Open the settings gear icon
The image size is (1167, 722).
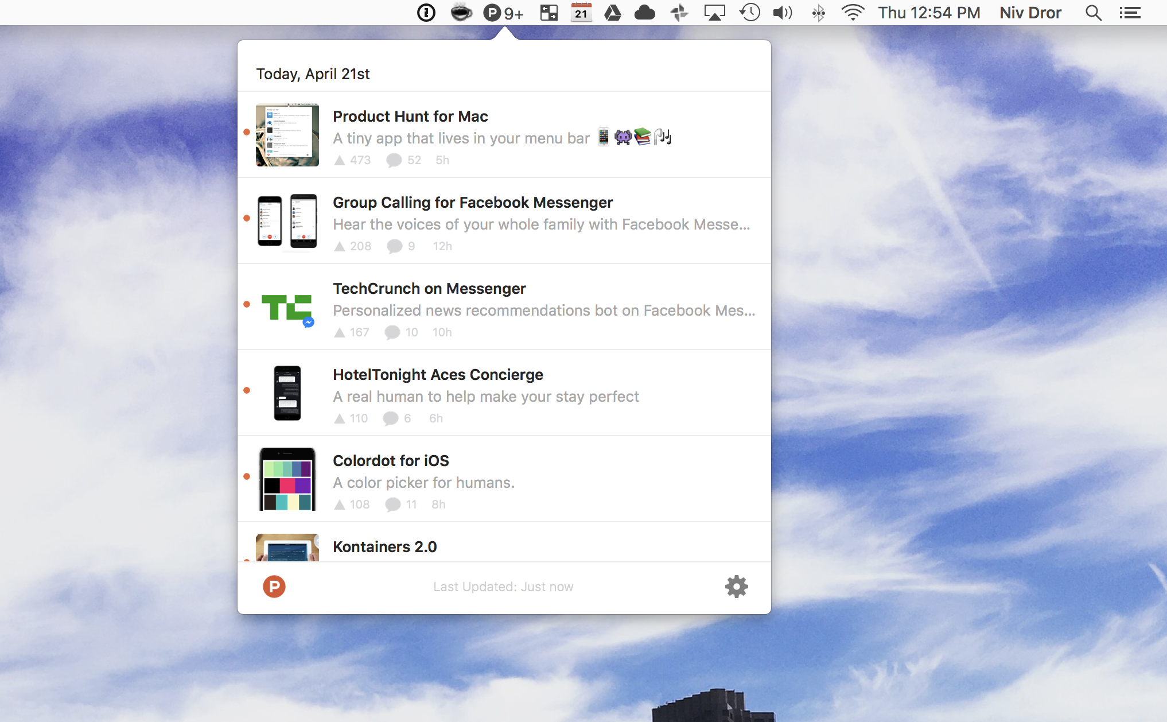coord(736,587)
